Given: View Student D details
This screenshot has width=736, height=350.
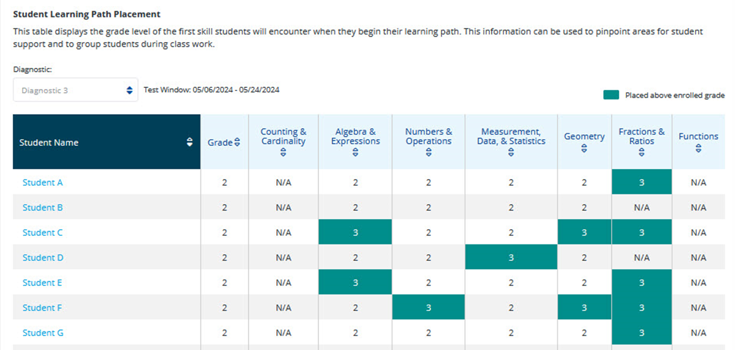Looking at the screenshot, I should (43, 257).
